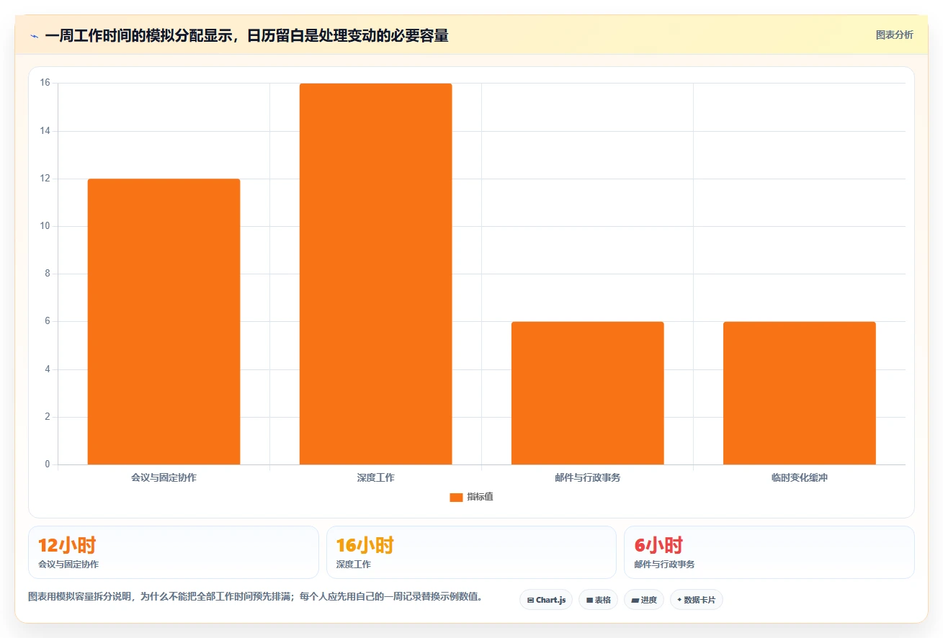Image resolution: width=943 pixels, height=638 pixels.
Task: Click 邮件与行政事务 caption under 6小时
Action: pyautogui.click(x=664, y=565)
